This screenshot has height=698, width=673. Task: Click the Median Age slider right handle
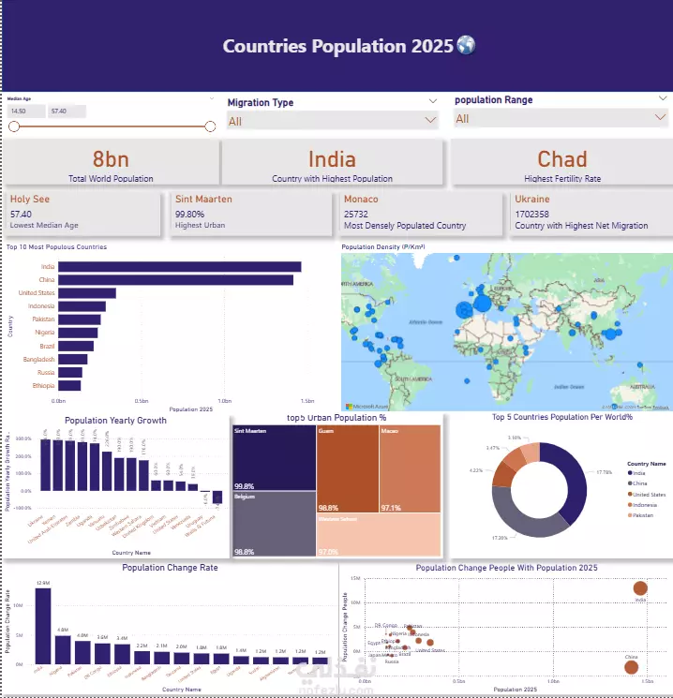(x=210, y=126)
